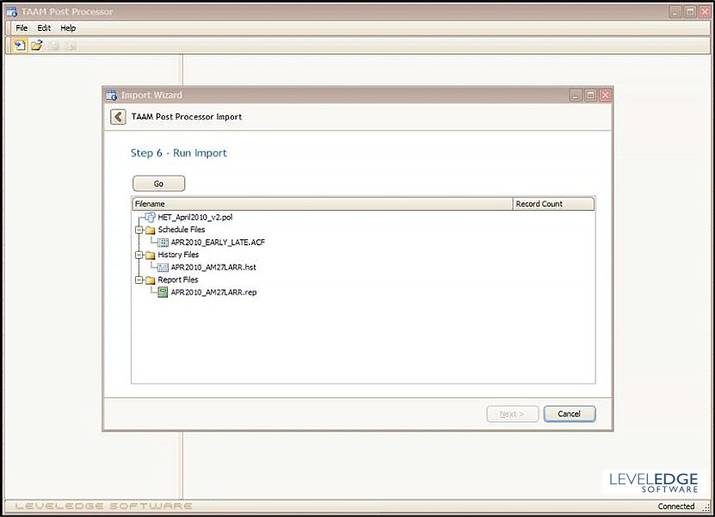Click the Schedule Files folder icon

(151, 230)
